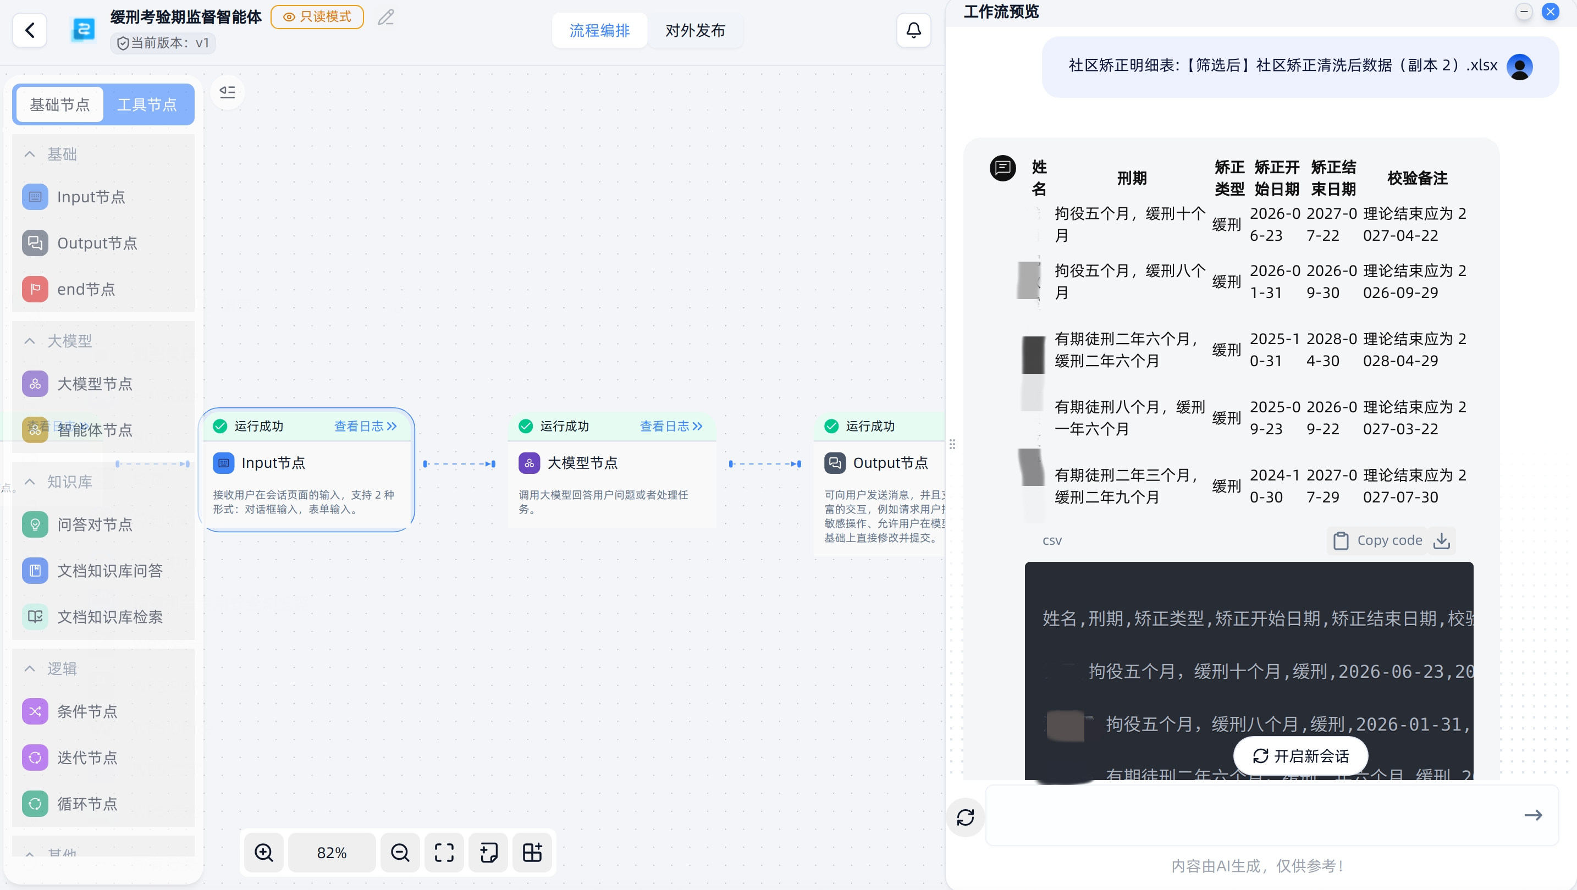The width and height of the screenshot is (1577, 890).
Task: Collapse the 大模型 section
Action: (29, 341)
